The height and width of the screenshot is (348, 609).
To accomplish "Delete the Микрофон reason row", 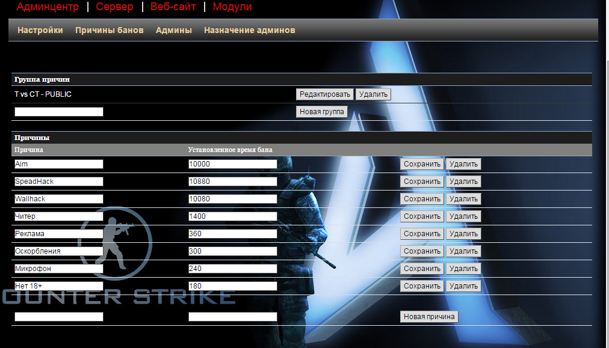I will [463, 269].
